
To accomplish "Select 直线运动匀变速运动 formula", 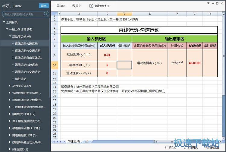I will [x=28, y=50].
